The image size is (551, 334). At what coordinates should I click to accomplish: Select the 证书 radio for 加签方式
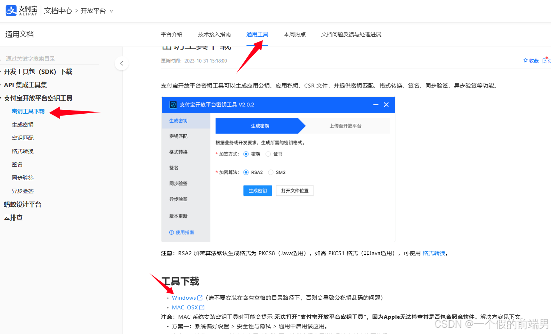point(268,154)
